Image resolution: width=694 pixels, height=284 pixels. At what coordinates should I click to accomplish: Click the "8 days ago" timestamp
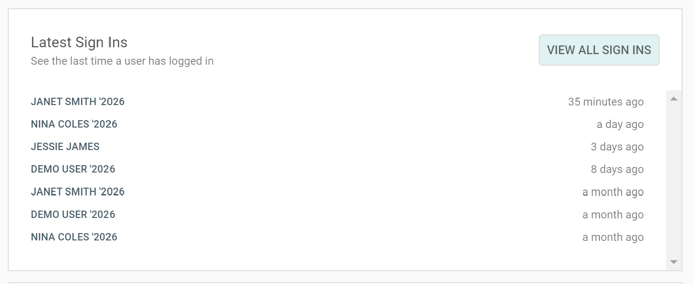(617, 170)
